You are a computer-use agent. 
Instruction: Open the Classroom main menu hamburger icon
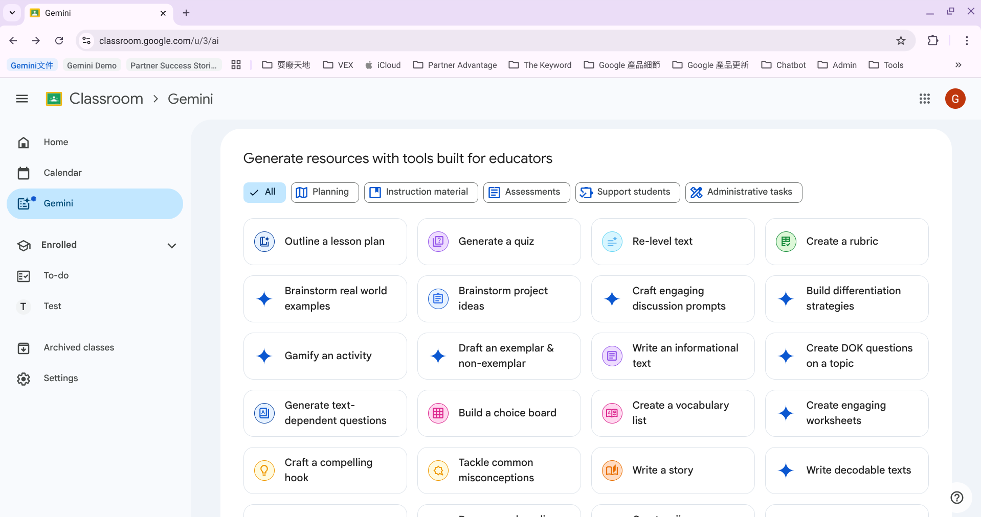coord(22,99)
